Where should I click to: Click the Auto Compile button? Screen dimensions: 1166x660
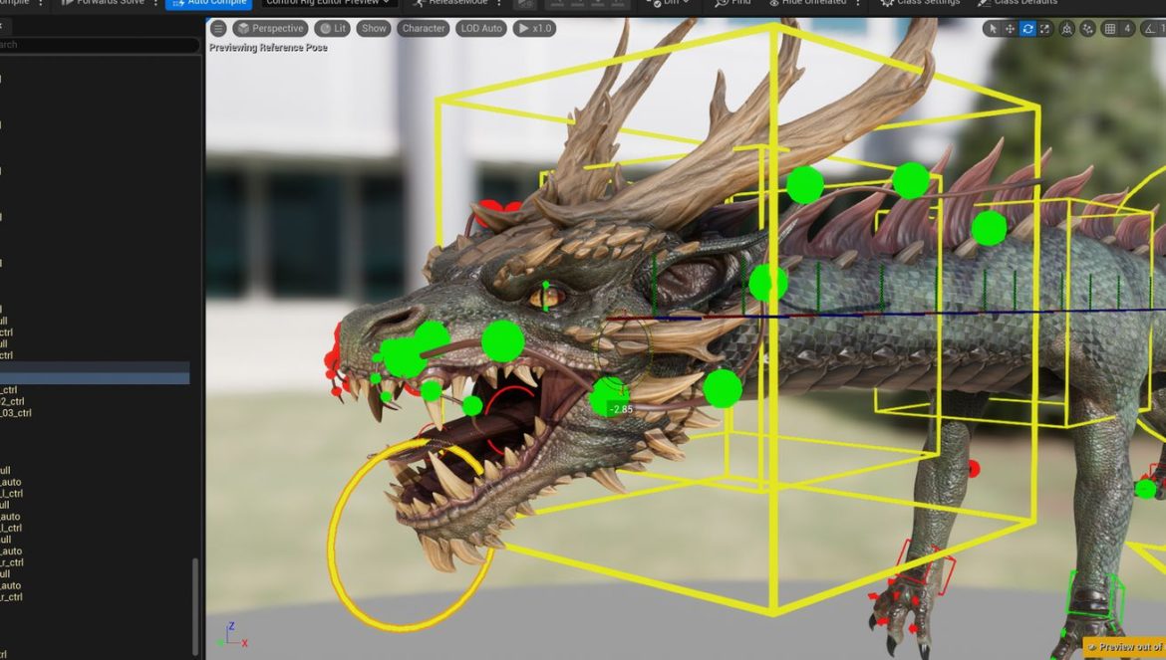[209, 3]
